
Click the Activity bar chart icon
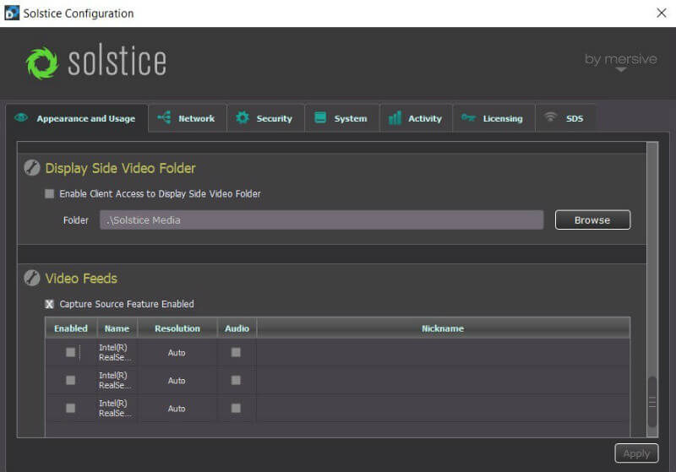[x=395, y=117]
